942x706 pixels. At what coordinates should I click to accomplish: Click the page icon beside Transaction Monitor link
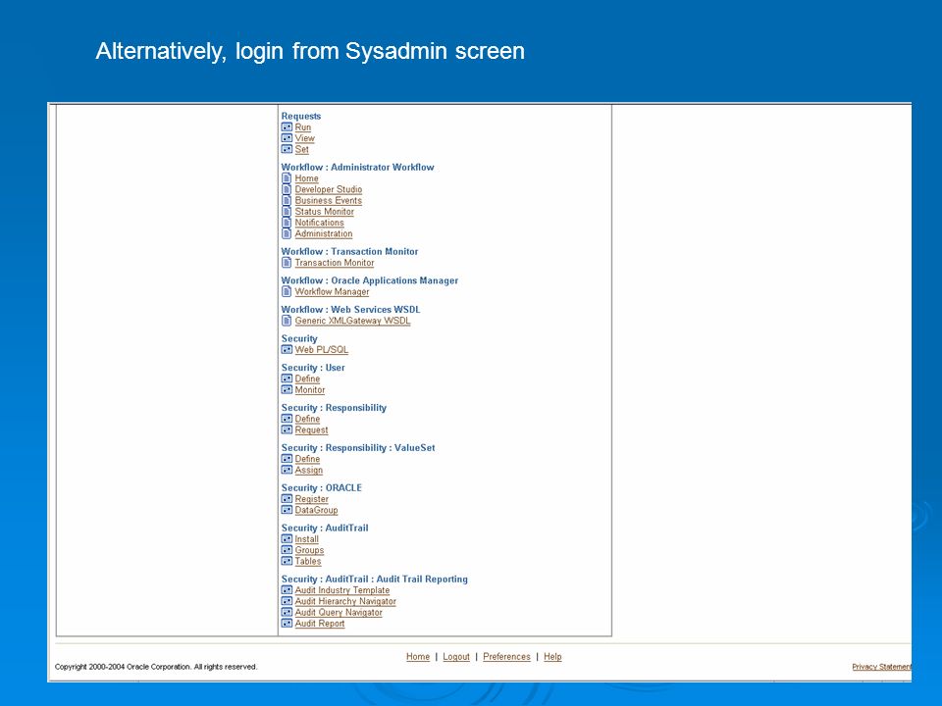coord(287,263)
